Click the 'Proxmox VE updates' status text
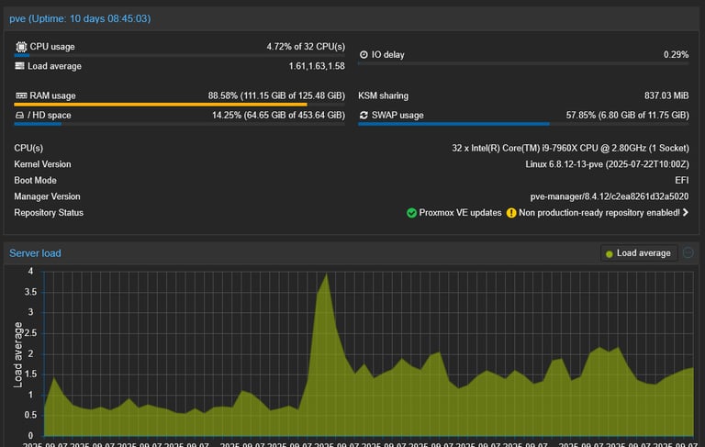 (x=460, y=213)
